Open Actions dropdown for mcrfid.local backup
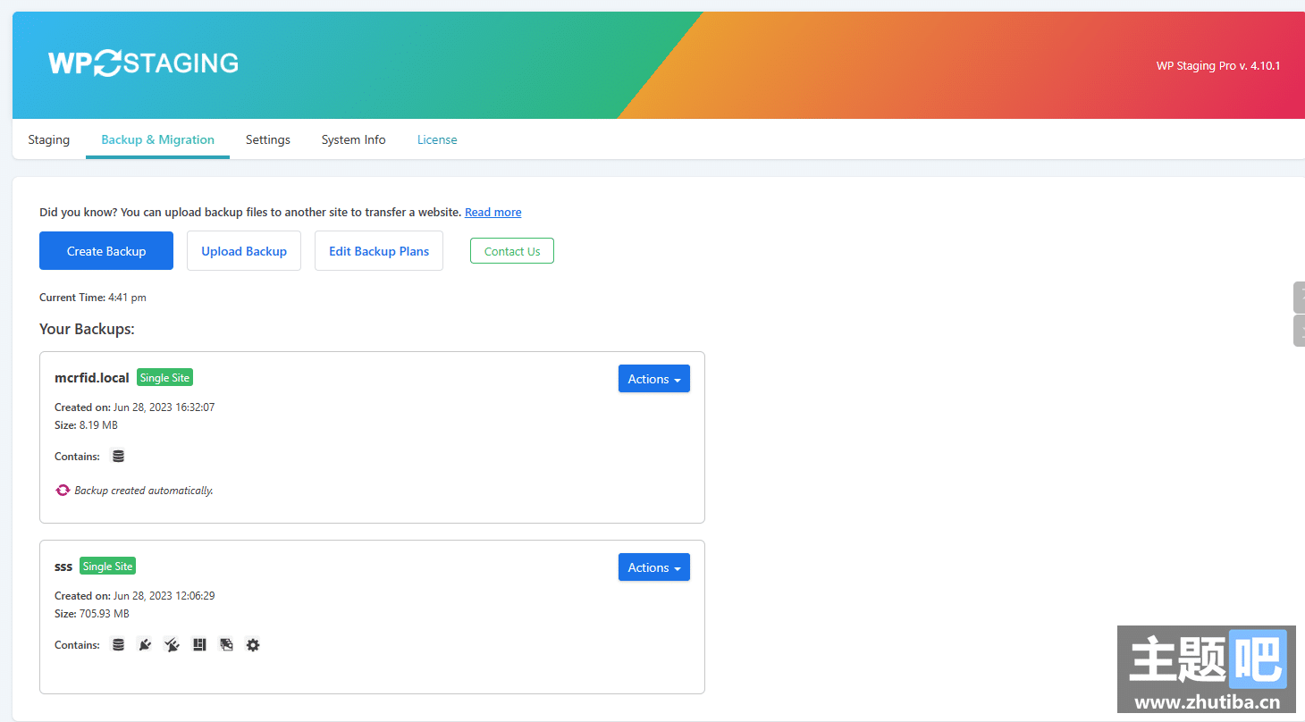The image size is (1305, 722). click(654, 379)
